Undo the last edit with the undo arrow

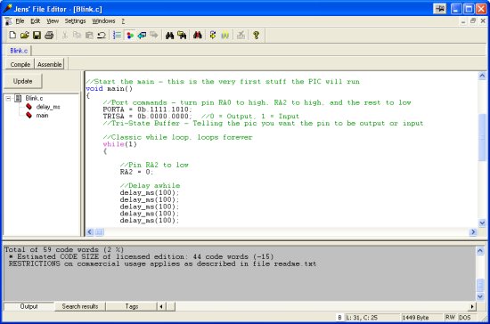(x=102, y=35)
